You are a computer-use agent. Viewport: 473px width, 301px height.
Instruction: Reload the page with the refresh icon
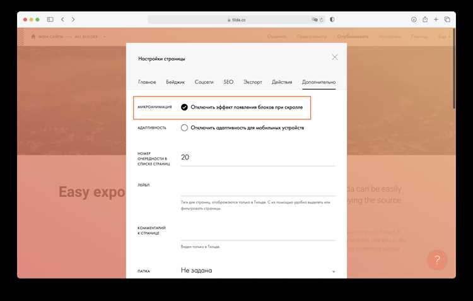click(x=322, y=20)
